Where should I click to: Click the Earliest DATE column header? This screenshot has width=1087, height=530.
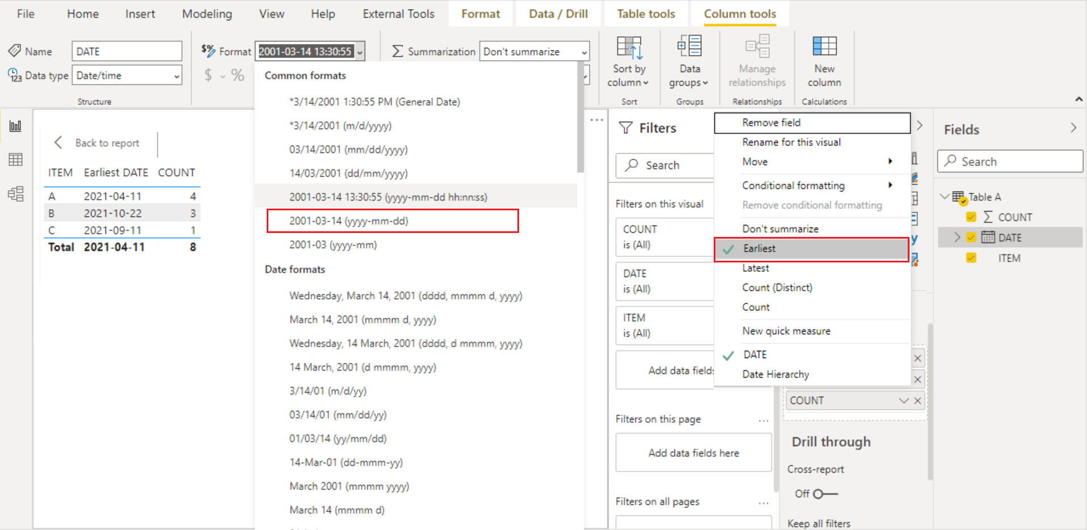click(116, 172)
